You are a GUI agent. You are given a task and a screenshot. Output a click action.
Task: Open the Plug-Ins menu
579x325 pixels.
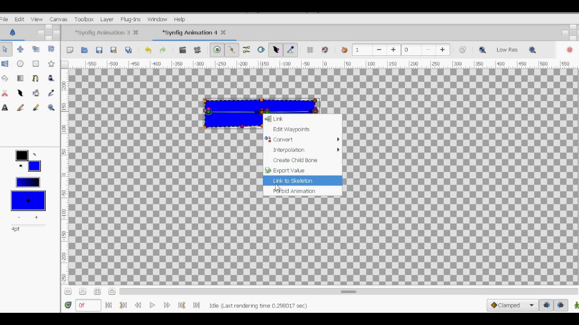click(130, 19)
